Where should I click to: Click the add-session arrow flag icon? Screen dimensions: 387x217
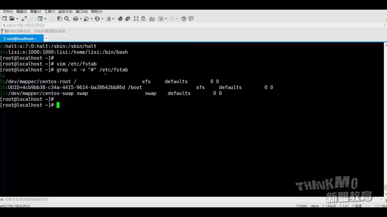[2, 31]
